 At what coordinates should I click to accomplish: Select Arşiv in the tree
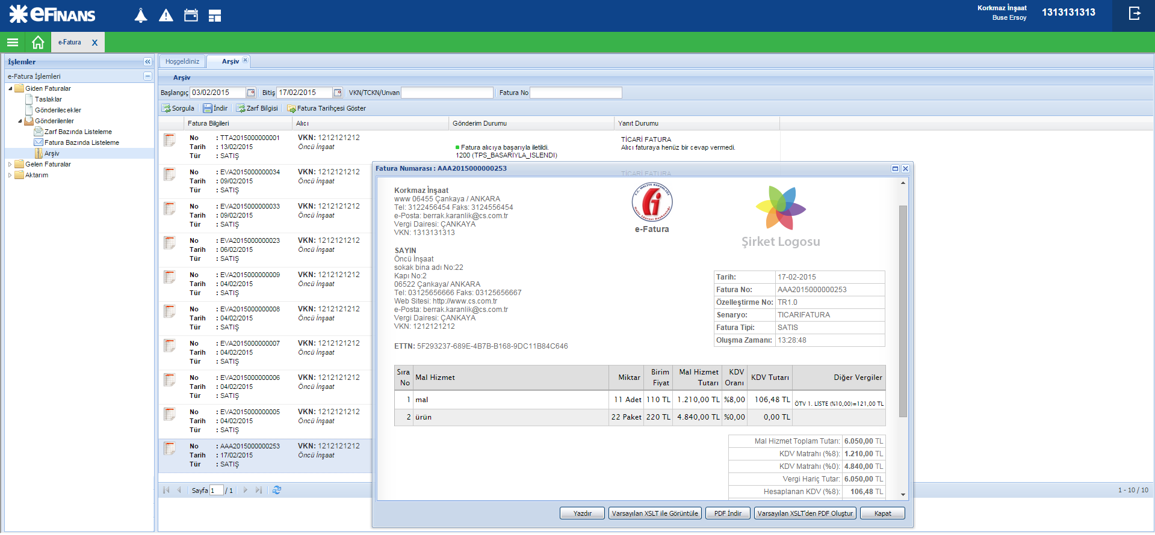pos(52,153)
